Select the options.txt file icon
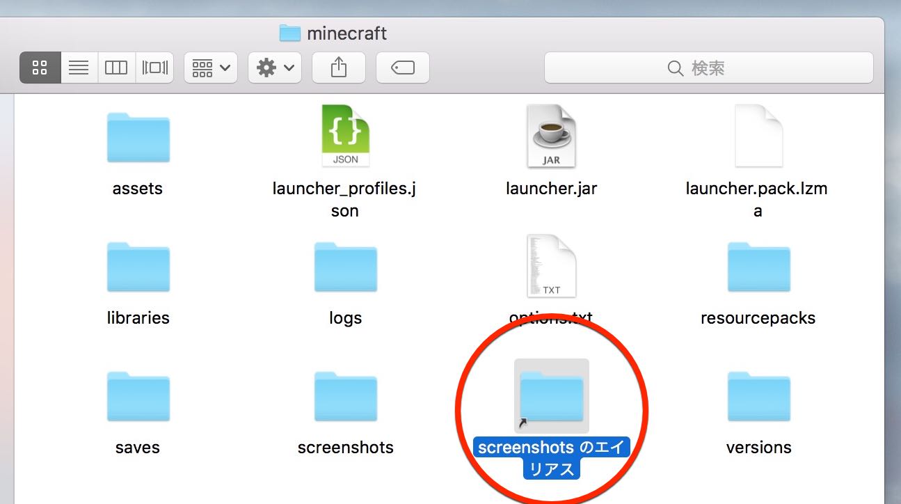Viewport: 901px width, 504px height. click(552, 266)
